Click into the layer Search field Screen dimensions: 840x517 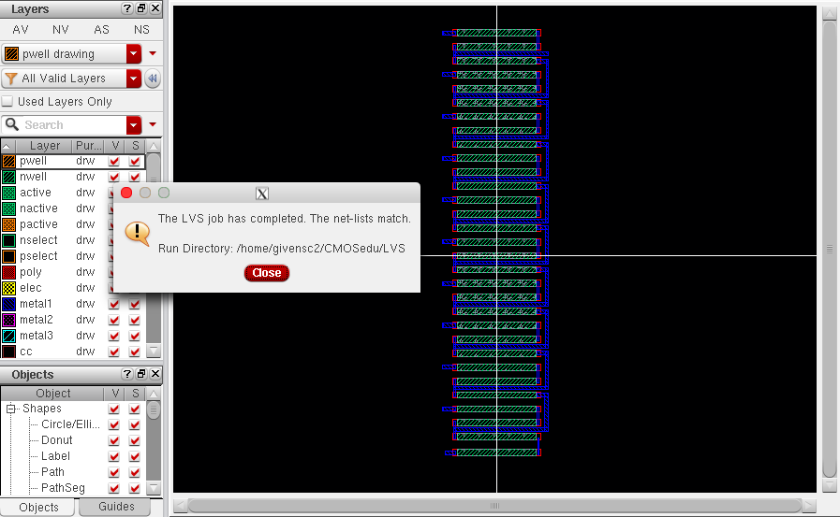coord(72,125)
